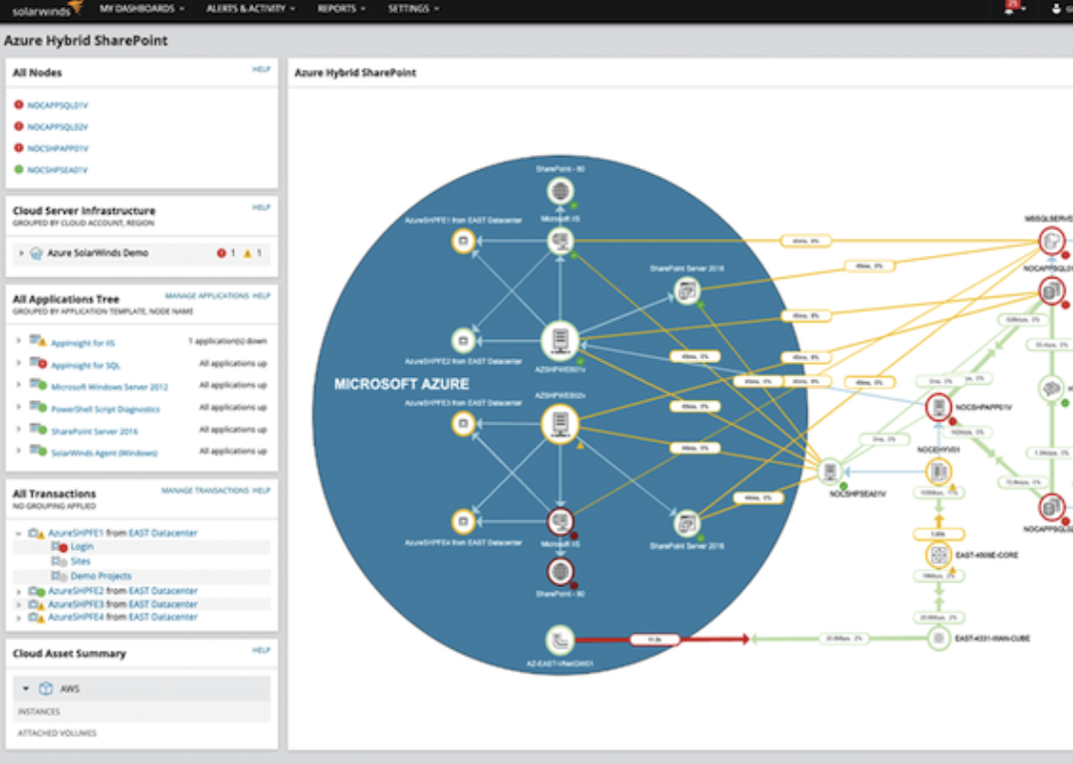Select EAST-4331-WAN-CUBE router node
The image size is (1073, 764).
[939, 639]
